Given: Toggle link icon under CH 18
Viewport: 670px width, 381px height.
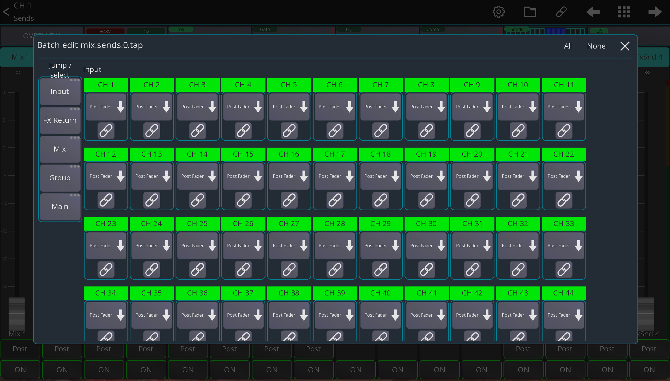Looking at the screenshot, I should pyautogui.click(x=381, y=200).
